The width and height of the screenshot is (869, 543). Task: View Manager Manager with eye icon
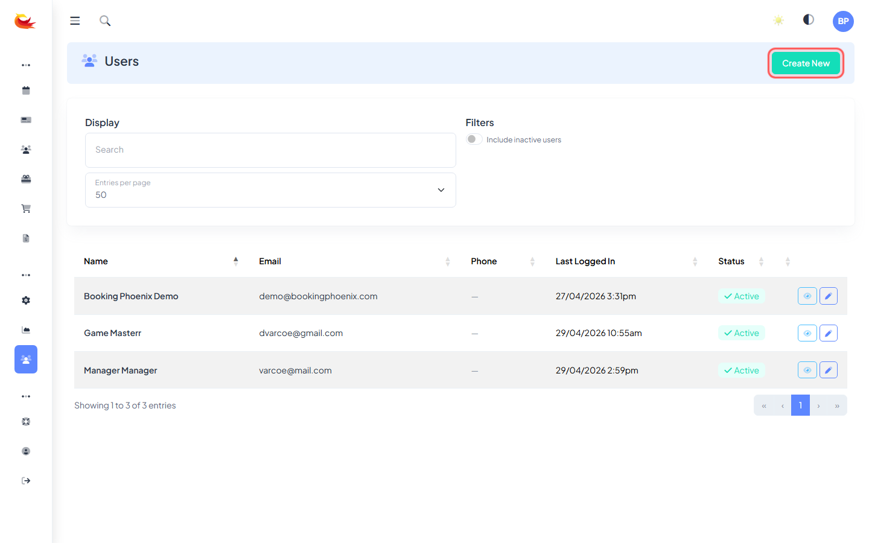coord(807,370)
